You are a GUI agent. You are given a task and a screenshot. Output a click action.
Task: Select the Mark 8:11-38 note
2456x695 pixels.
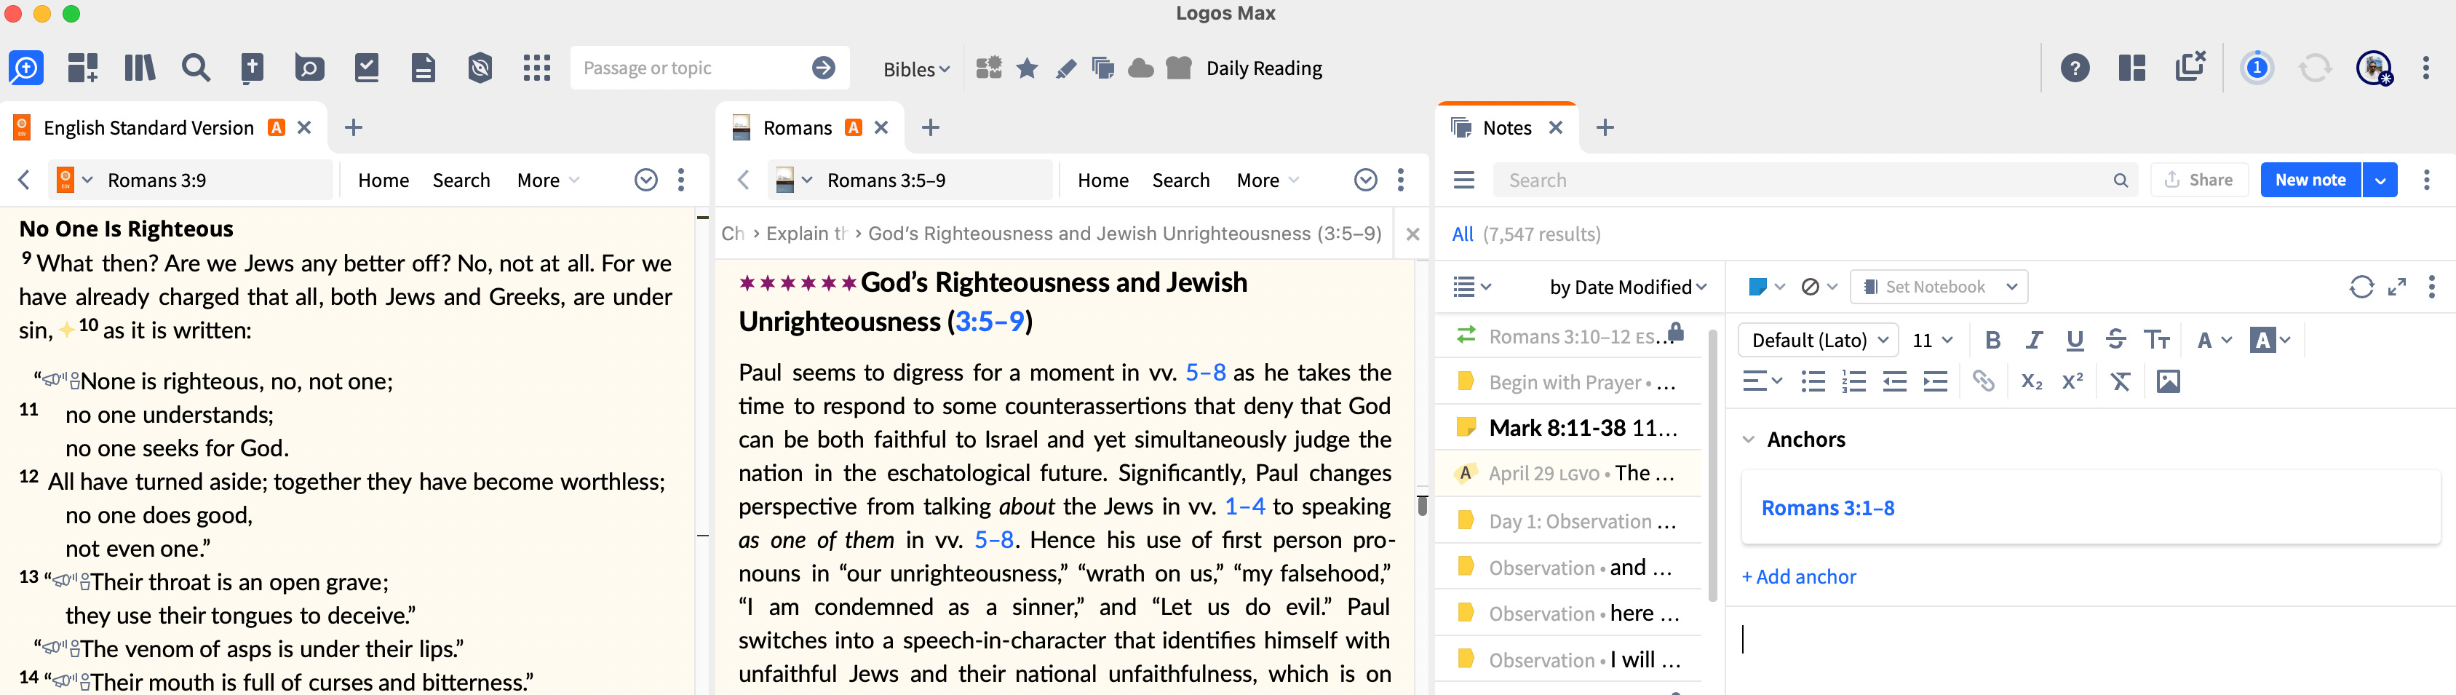pos(1567,428)
